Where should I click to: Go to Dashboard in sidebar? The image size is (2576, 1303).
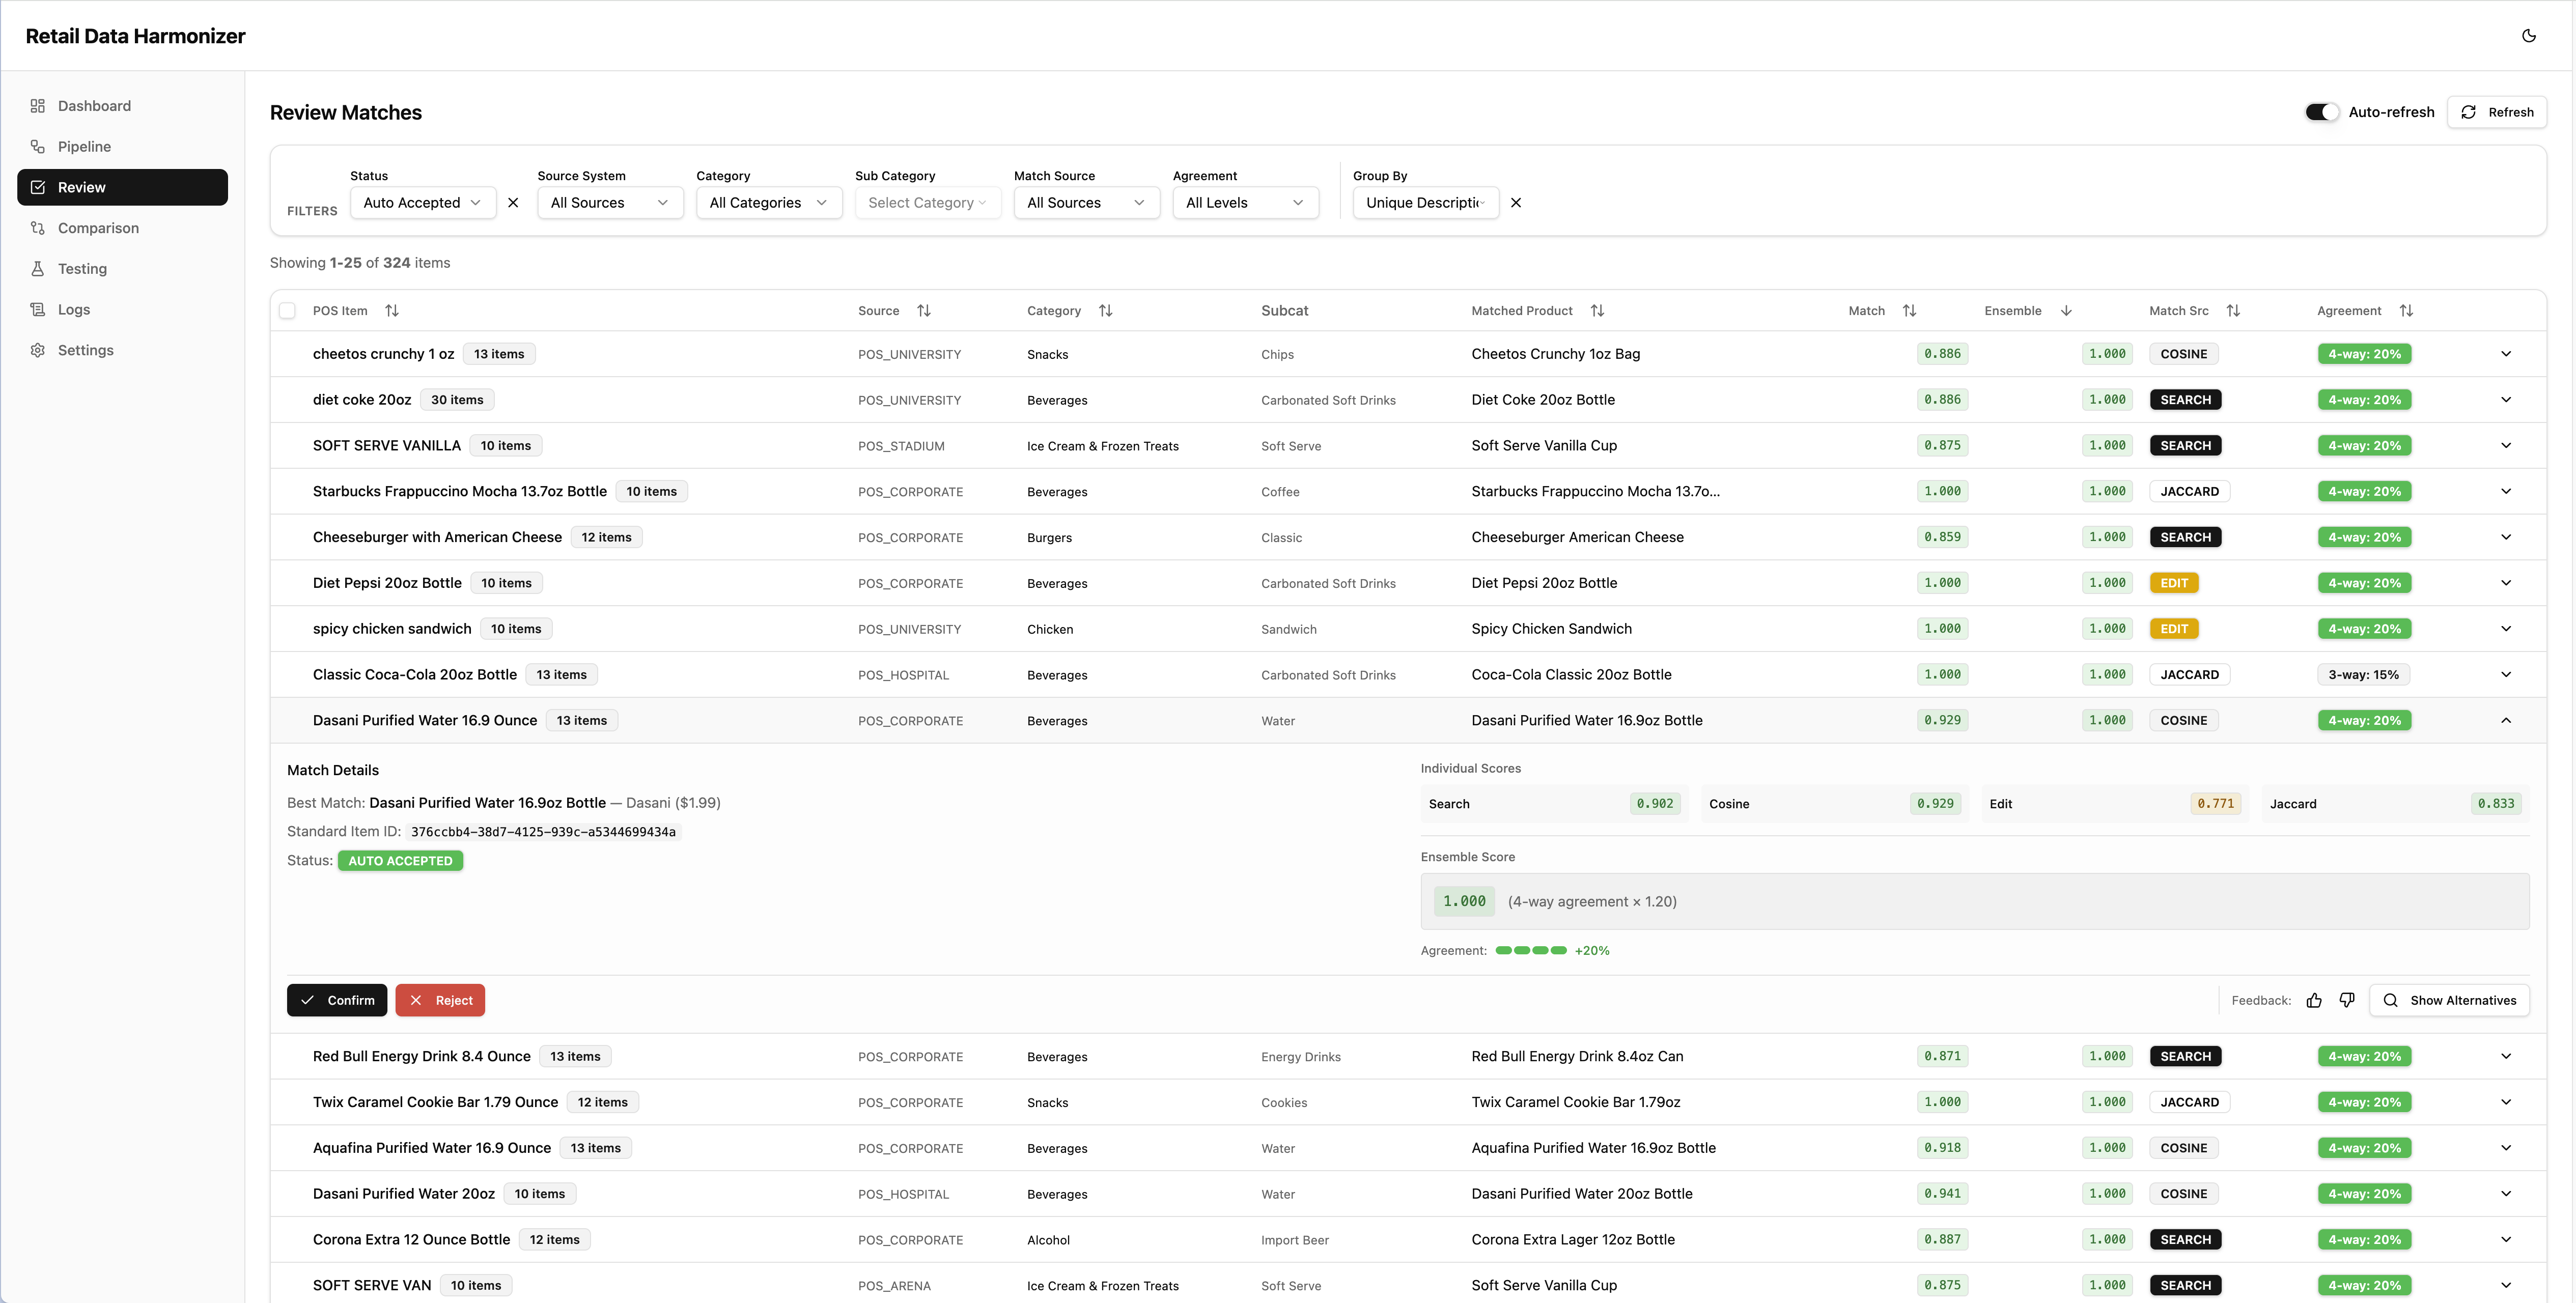coord(122,106)
